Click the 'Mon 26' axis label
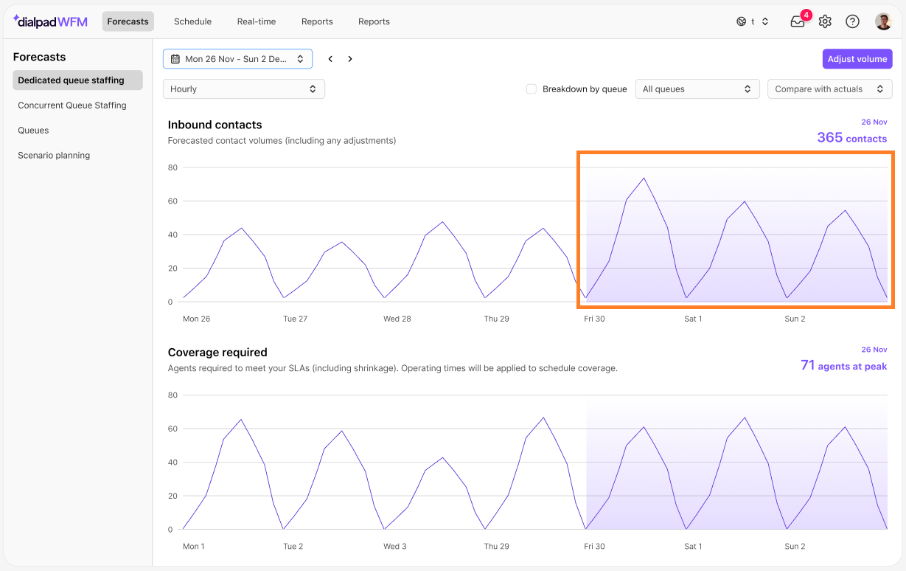The height and width of the screenshot is (571, 906). [196, 319]
